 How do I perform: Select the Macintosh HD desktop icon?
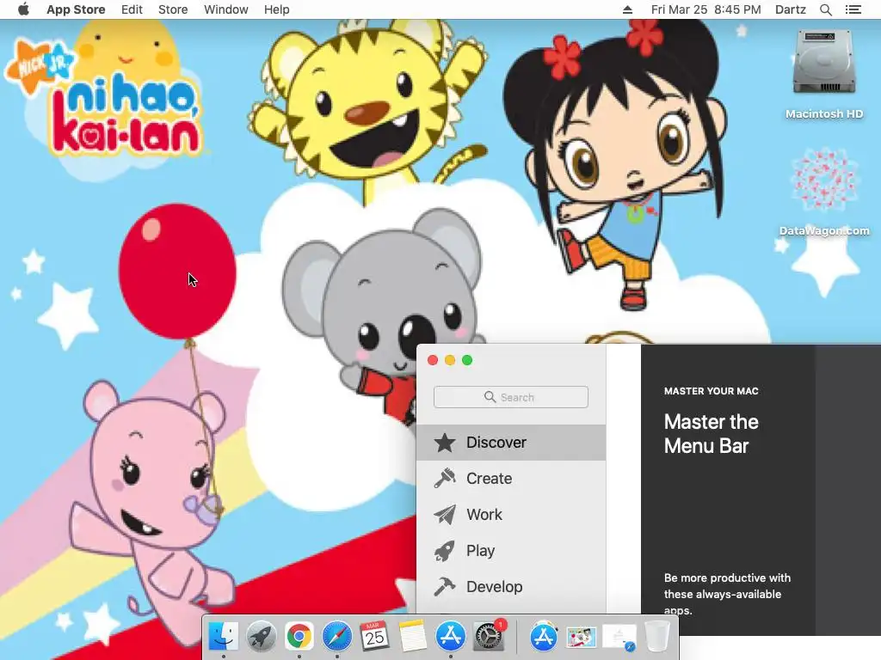[823, 74]
